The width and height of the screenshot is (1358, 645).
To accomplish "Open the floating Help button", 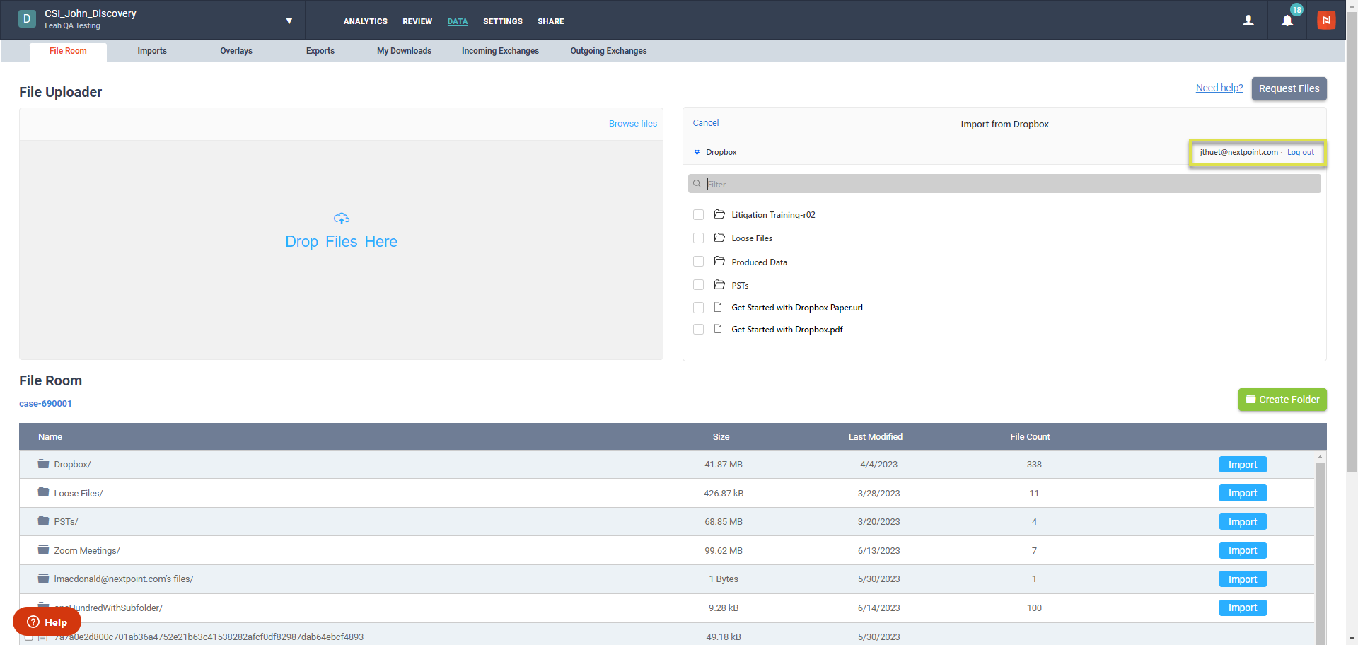I will click(47, 622).
